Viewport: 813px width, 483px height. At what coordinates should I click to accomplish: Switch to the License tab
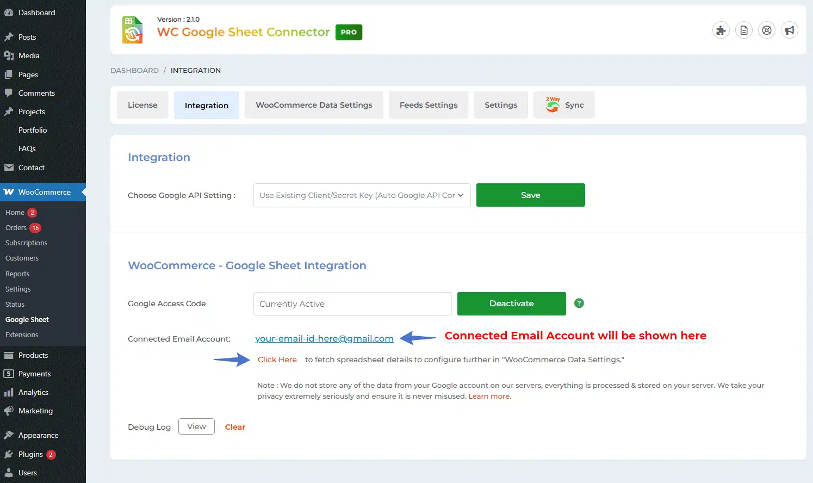[142, 105]
